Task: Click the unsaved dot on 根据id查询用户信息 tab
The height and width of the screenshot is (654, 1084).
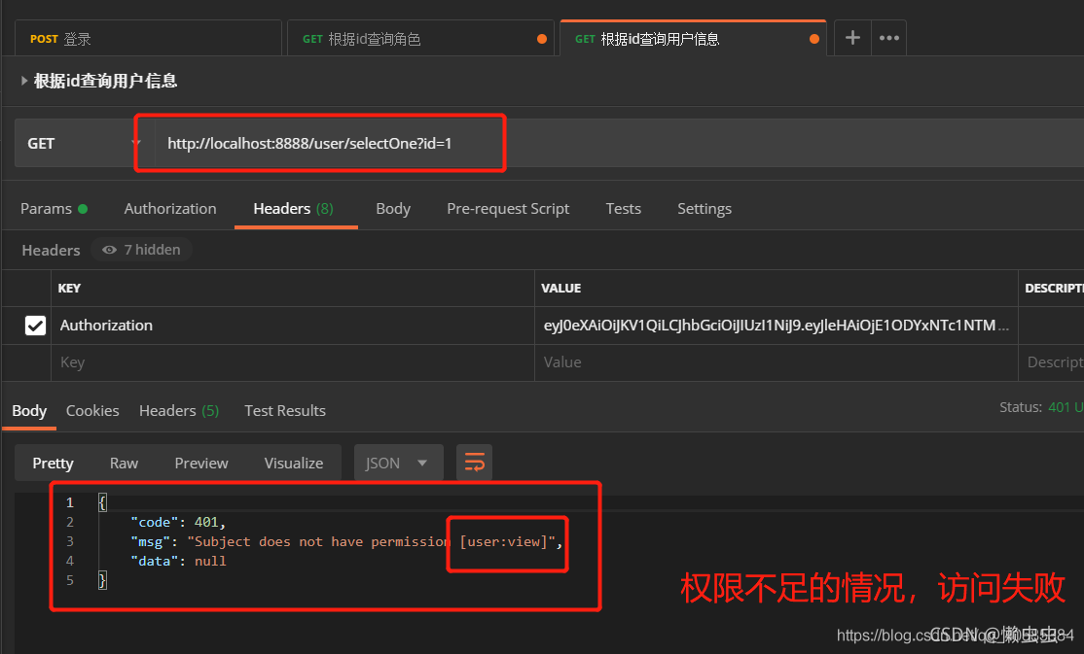Action: pyautogui.click(x=814, y=39)
